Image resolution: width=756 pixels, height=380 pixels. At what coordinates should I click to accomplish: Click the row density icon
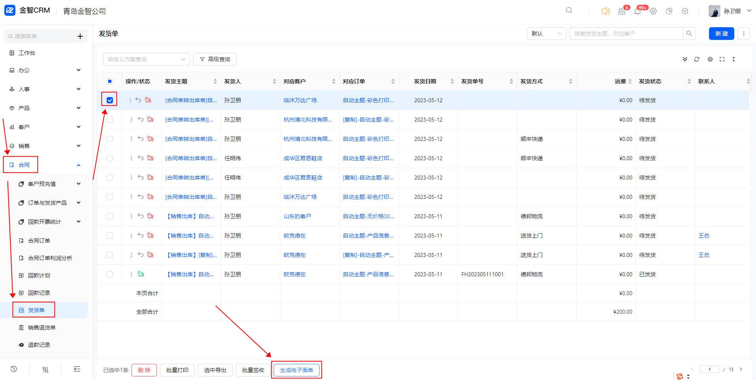(x=734, y=59)
